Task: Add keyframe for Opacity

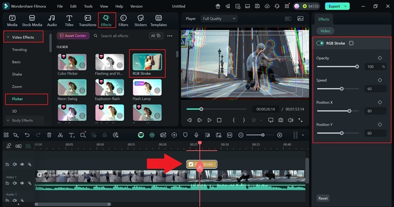Action: [380, 58]
